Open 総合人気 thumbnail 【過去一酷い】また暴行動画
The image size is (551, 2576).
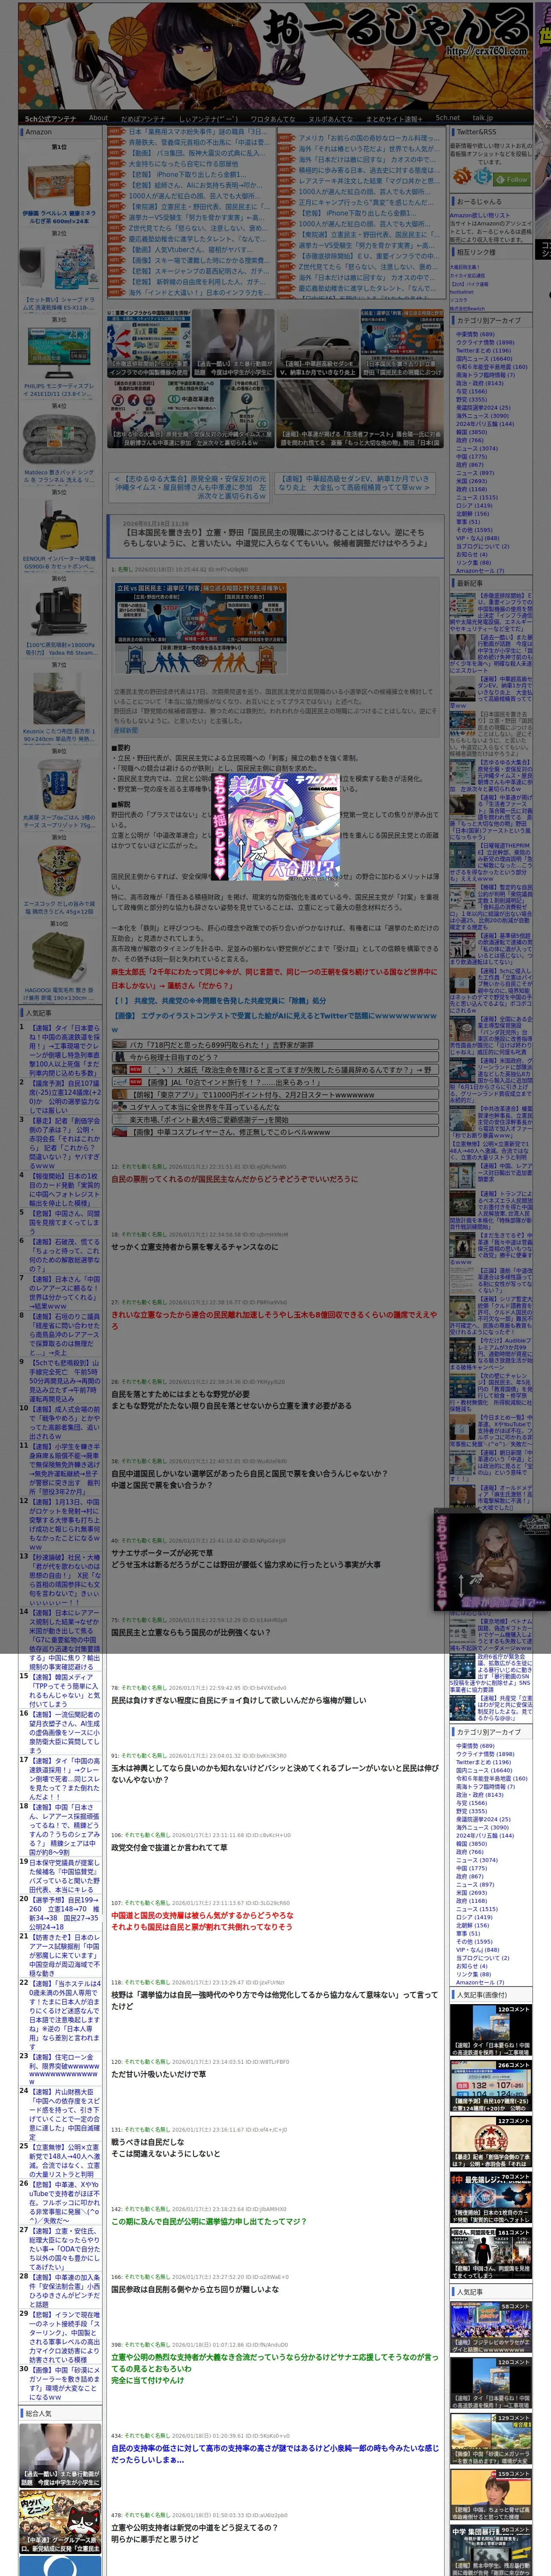pyautogui.click(x=60, y=2455)
